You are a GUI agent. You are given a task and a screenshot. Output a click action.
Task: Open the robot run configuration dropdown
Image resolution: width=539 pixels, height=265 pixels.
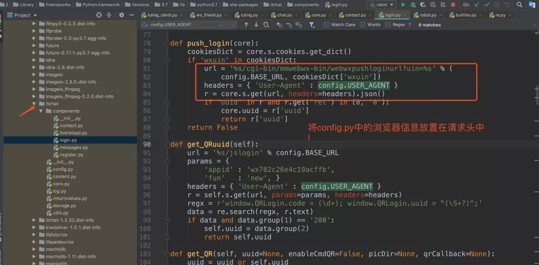tap(381, 5)
